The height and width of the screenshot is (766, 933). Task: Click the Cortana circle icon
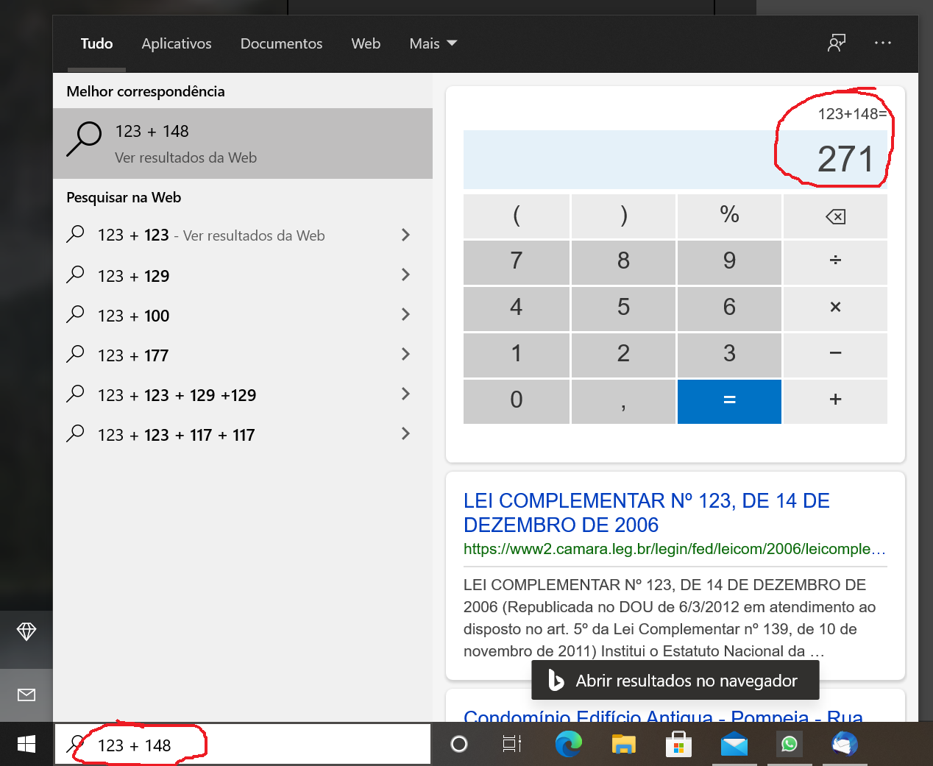click(x=459, y=744)
